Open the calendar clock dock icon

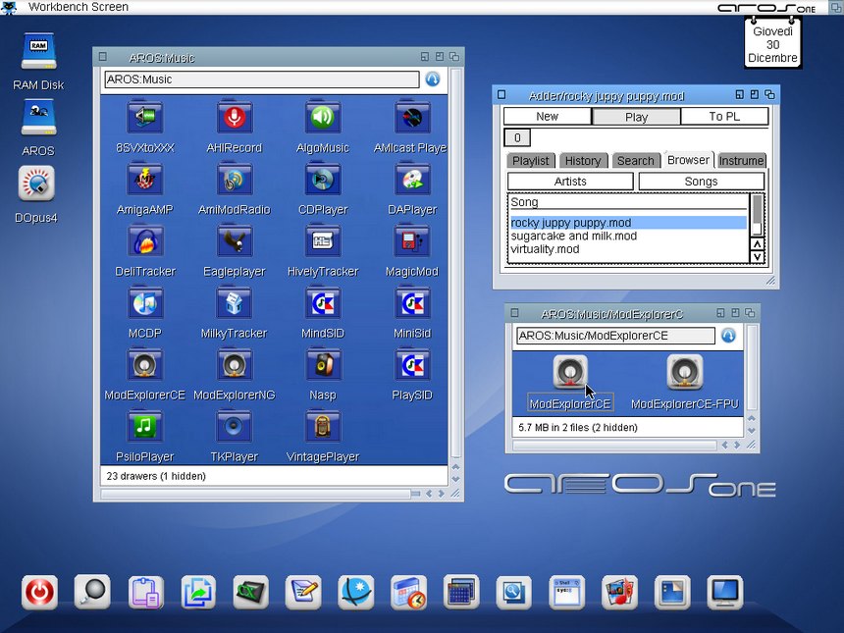click(x=408, y=592)
